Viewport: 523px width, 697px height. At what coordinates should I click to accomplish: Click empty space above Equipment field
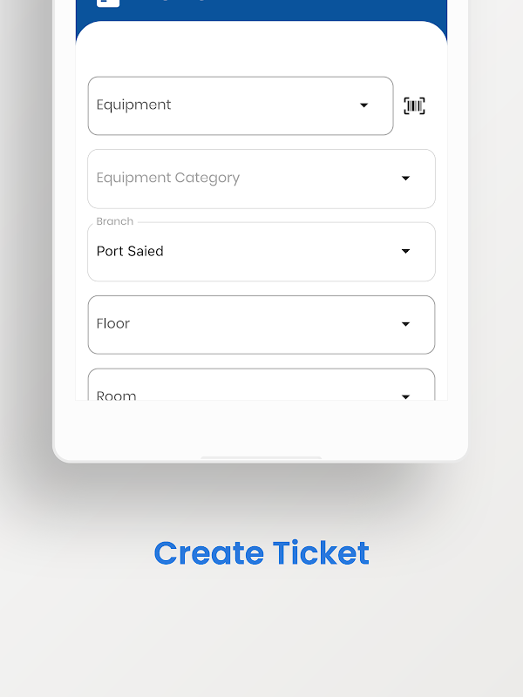pyautogui.click(x=261, y=54)
